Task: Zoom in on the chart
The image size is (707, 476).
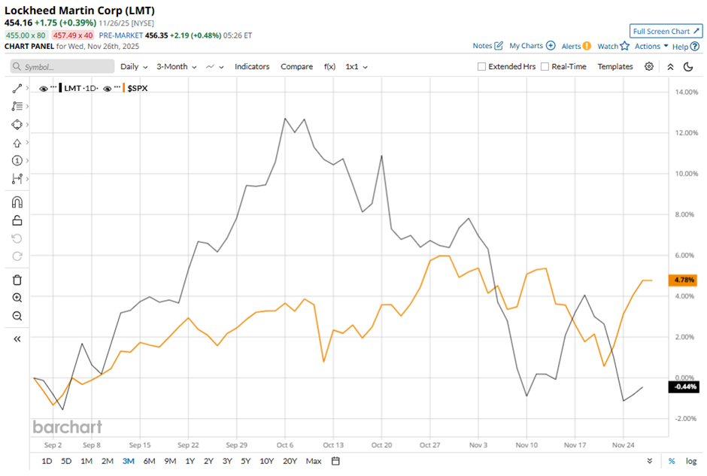Action: [17, 298]
